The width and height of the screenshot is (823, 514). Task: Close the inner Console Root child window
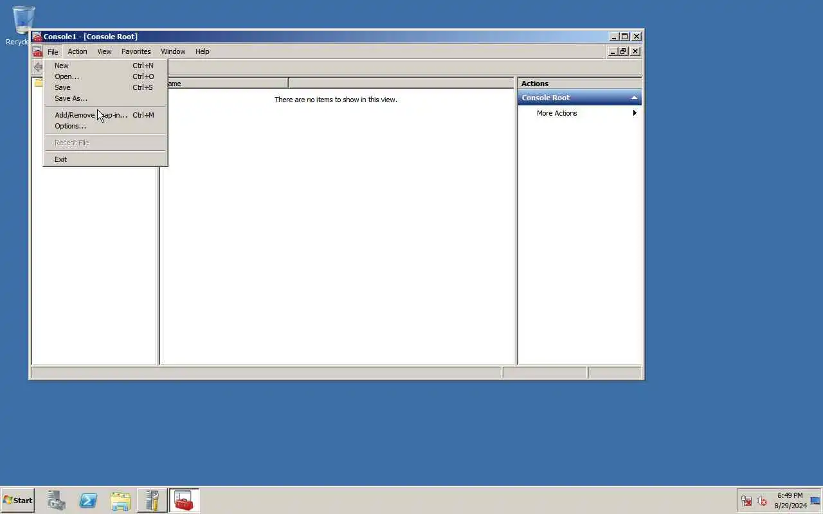(635, 51)
